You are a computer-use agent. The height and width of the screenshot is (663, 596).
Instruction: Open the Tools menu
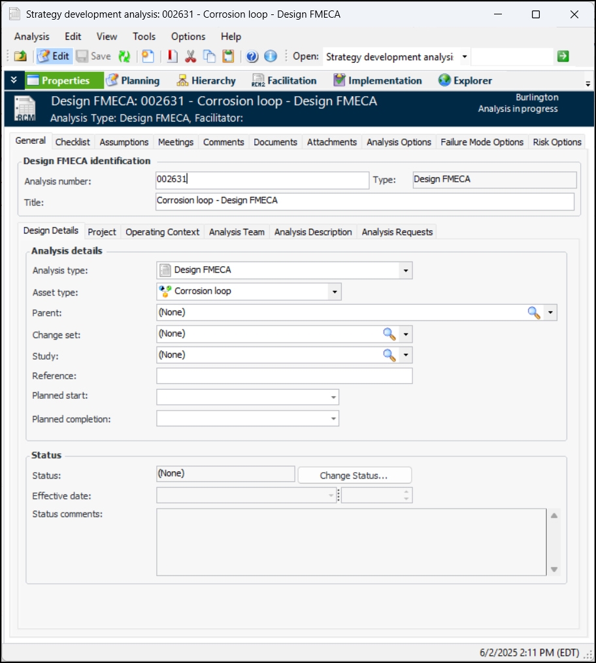click(144, 37)
